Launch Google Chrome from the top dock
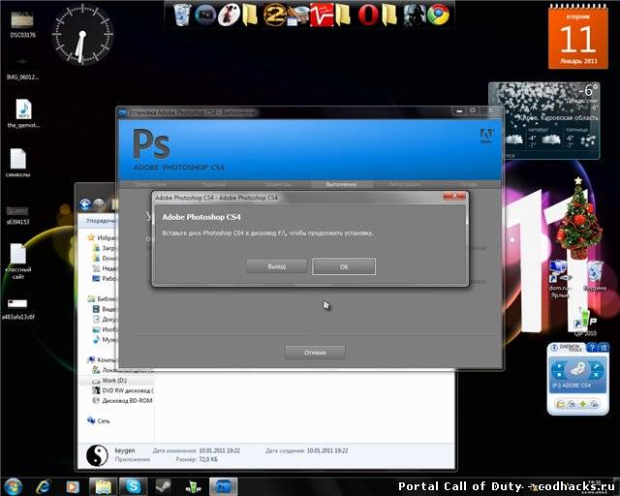This screenshot has height=496, width=620. coord(438,15)
